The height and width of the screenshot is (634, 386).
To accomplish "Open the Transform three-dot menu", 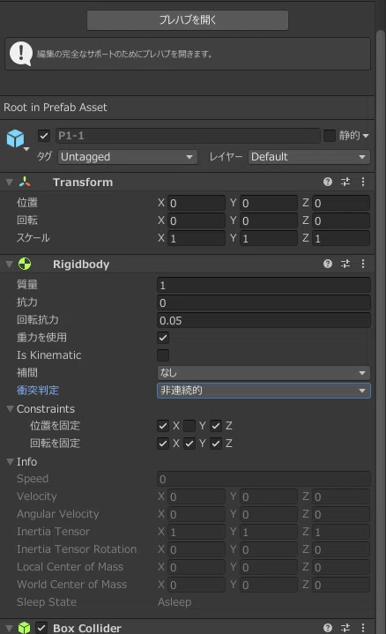I will click(x=363, y=182).
